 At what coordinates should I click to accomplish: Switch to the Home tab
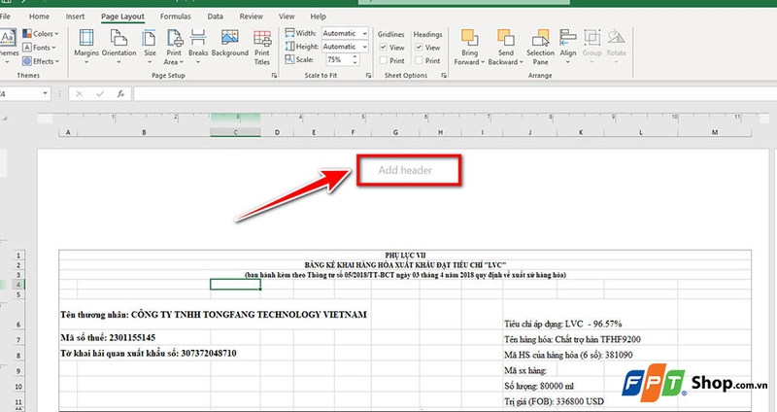tap(39, 17)
